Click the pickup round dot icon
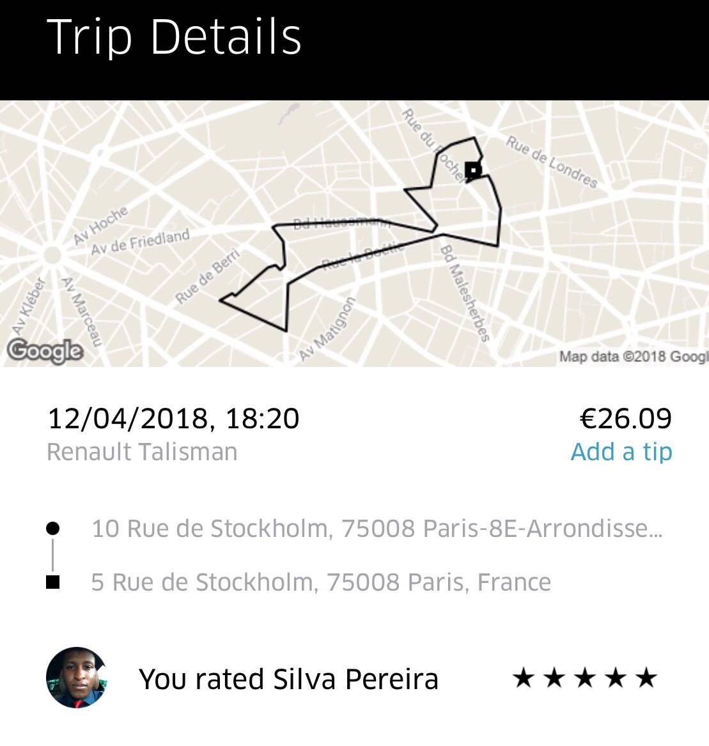Screen dimensions: 709x746 (53, 528)
